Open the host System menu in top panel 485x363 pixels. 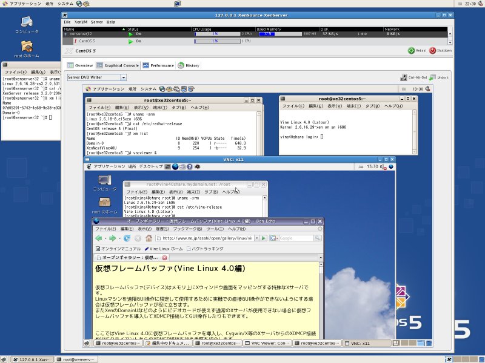click(x=65, y=4)
